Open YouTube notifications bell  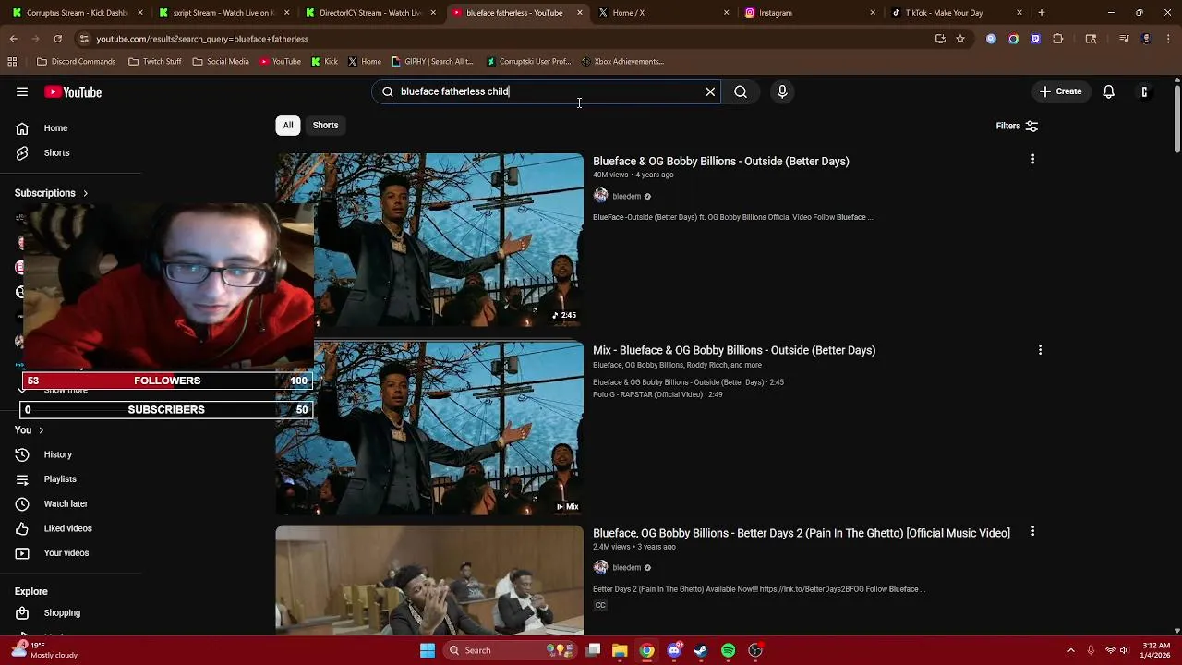(1108, 91)
